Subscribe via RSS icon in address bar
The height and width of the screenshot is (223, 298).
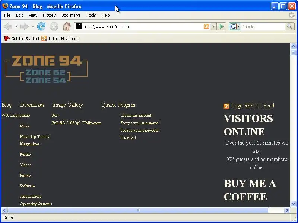[x=206, y=26]
